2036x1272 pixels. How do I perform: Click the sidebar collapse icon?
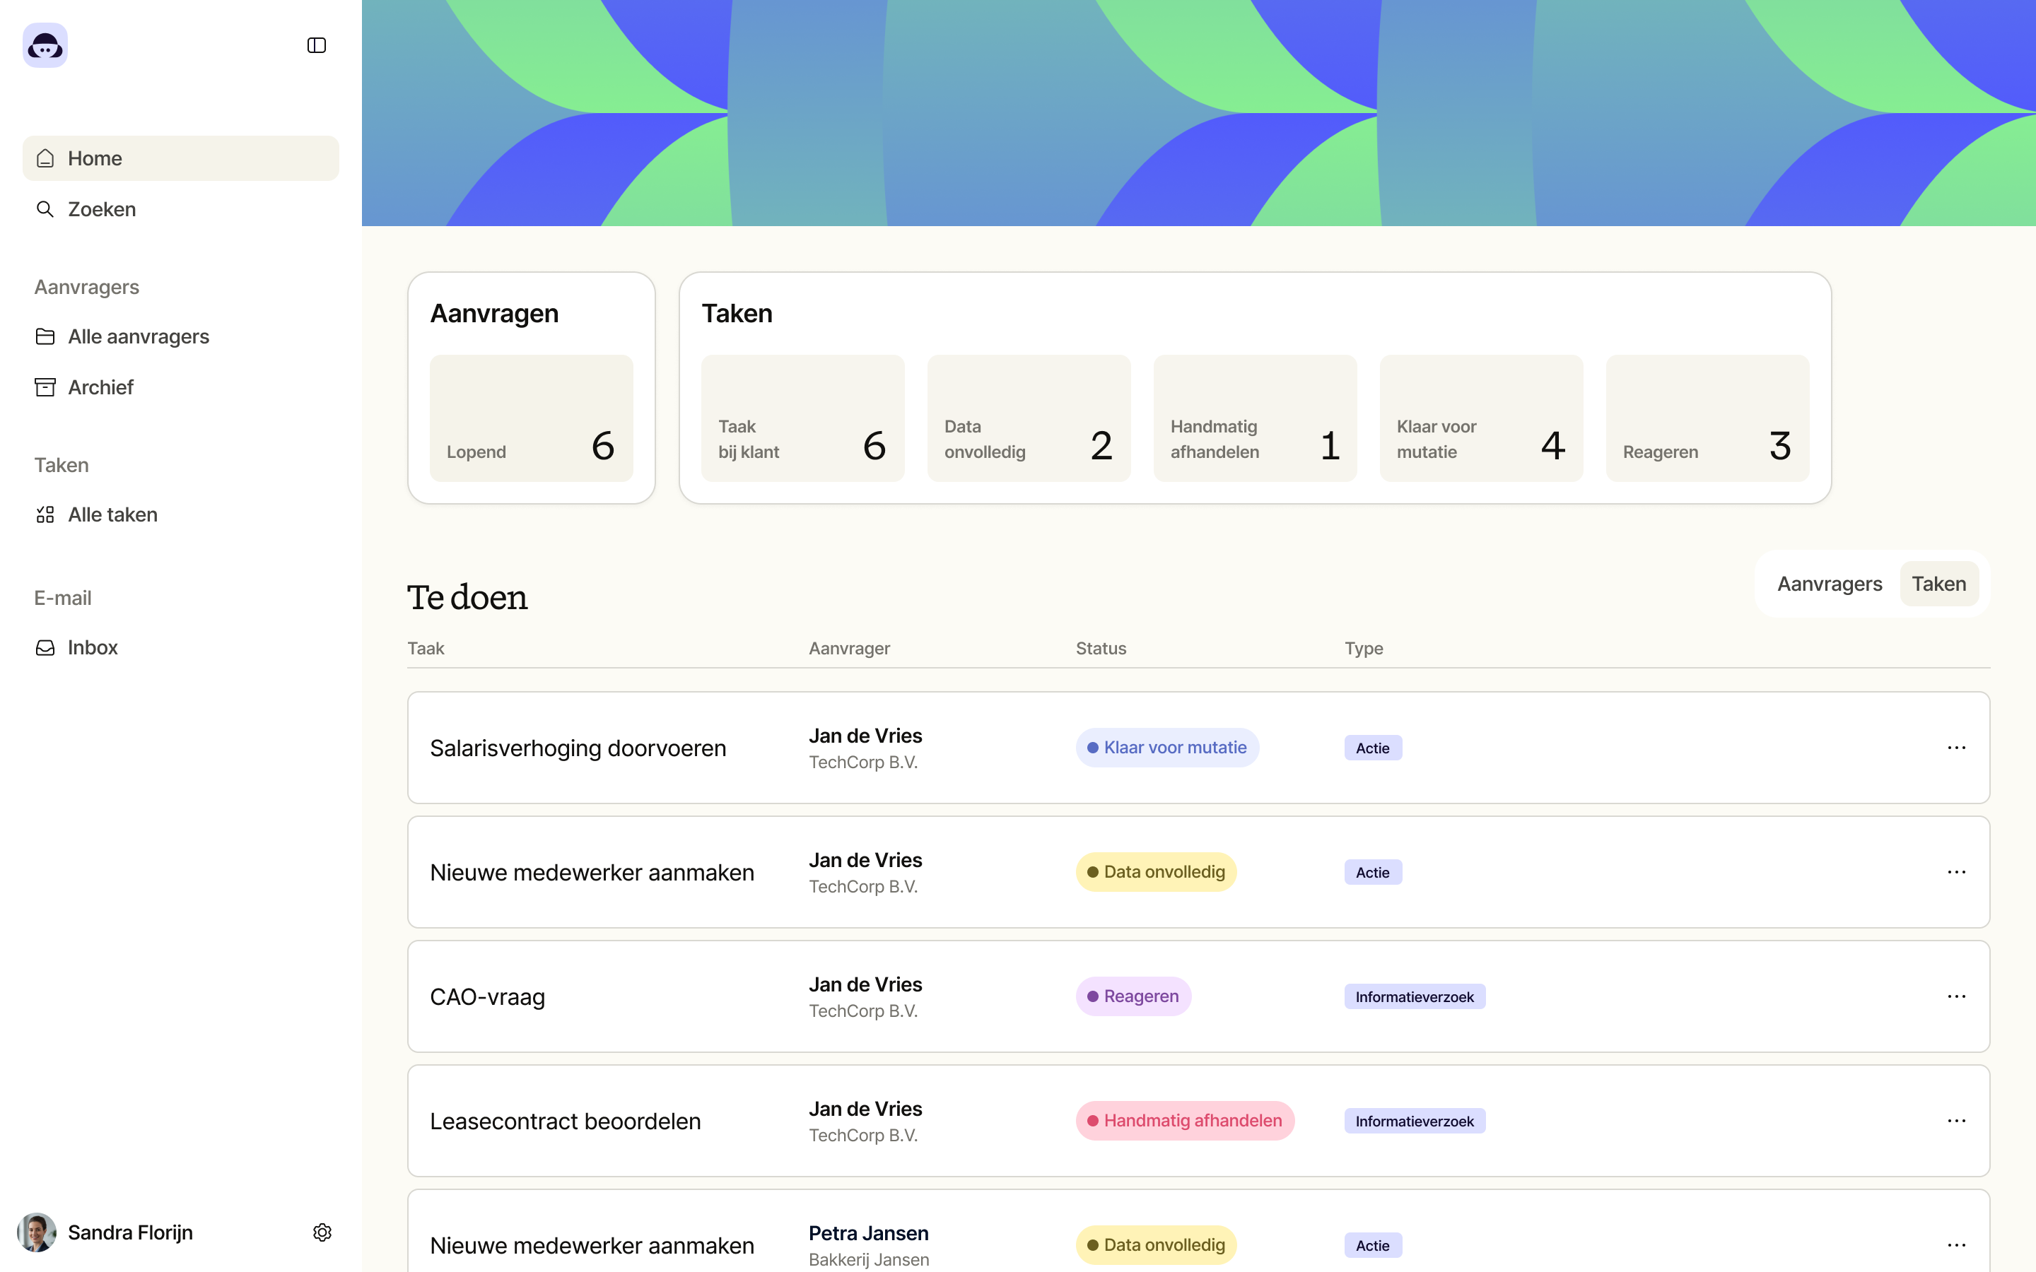(315, 45)
